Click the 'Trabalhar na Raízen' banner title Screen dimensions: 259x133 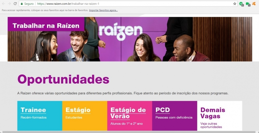pos(46,26)
